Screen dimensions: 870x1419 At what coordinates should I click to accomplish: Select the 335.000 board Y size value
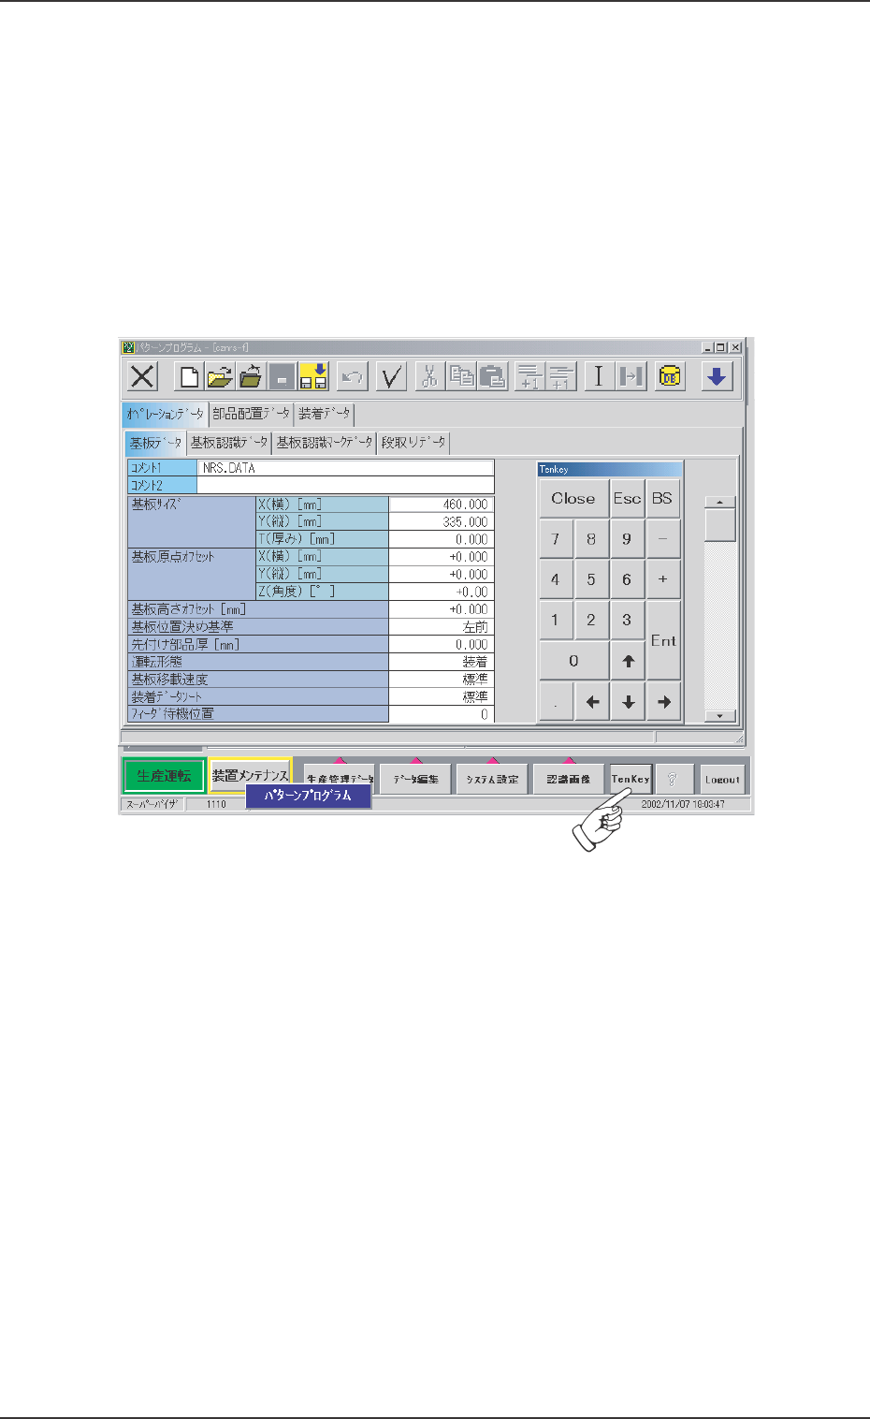tap(441, 522)
